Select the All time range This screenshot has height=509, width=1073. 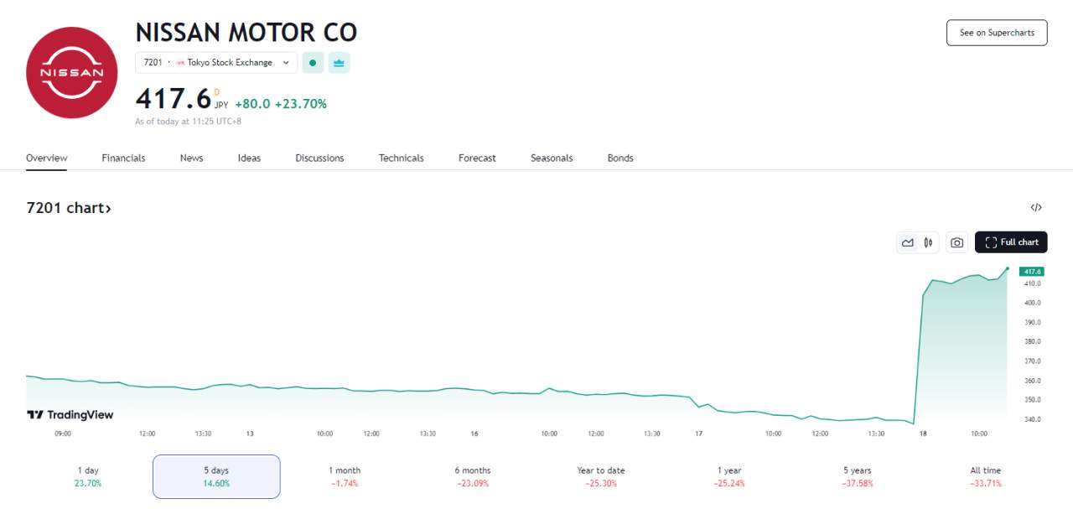pyautogui.click(x=986, y=476)
